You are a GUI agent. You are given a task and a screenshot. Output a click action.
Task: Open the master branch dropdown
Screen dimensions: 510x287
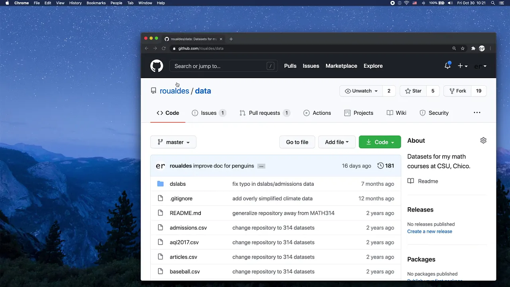pos(173,142)
